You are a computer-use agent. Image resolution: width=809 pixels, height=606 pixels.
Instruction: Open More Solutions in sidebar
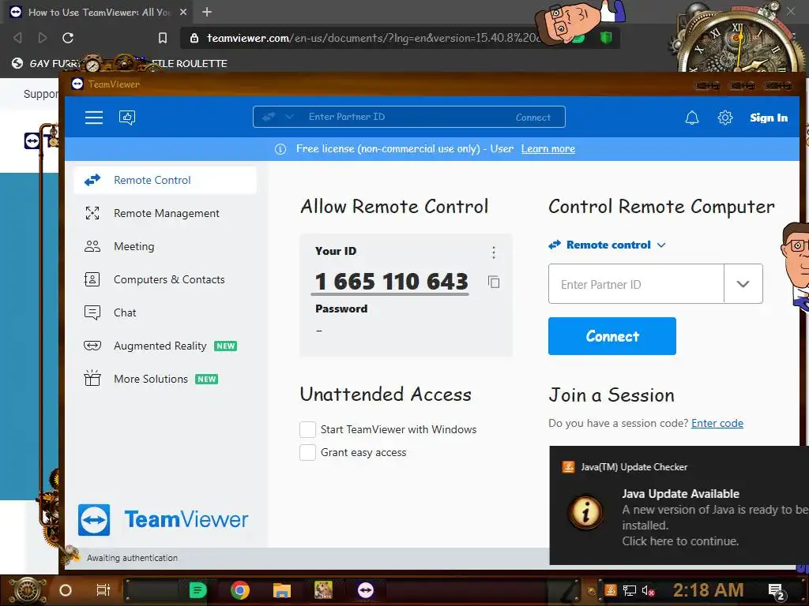165,379
